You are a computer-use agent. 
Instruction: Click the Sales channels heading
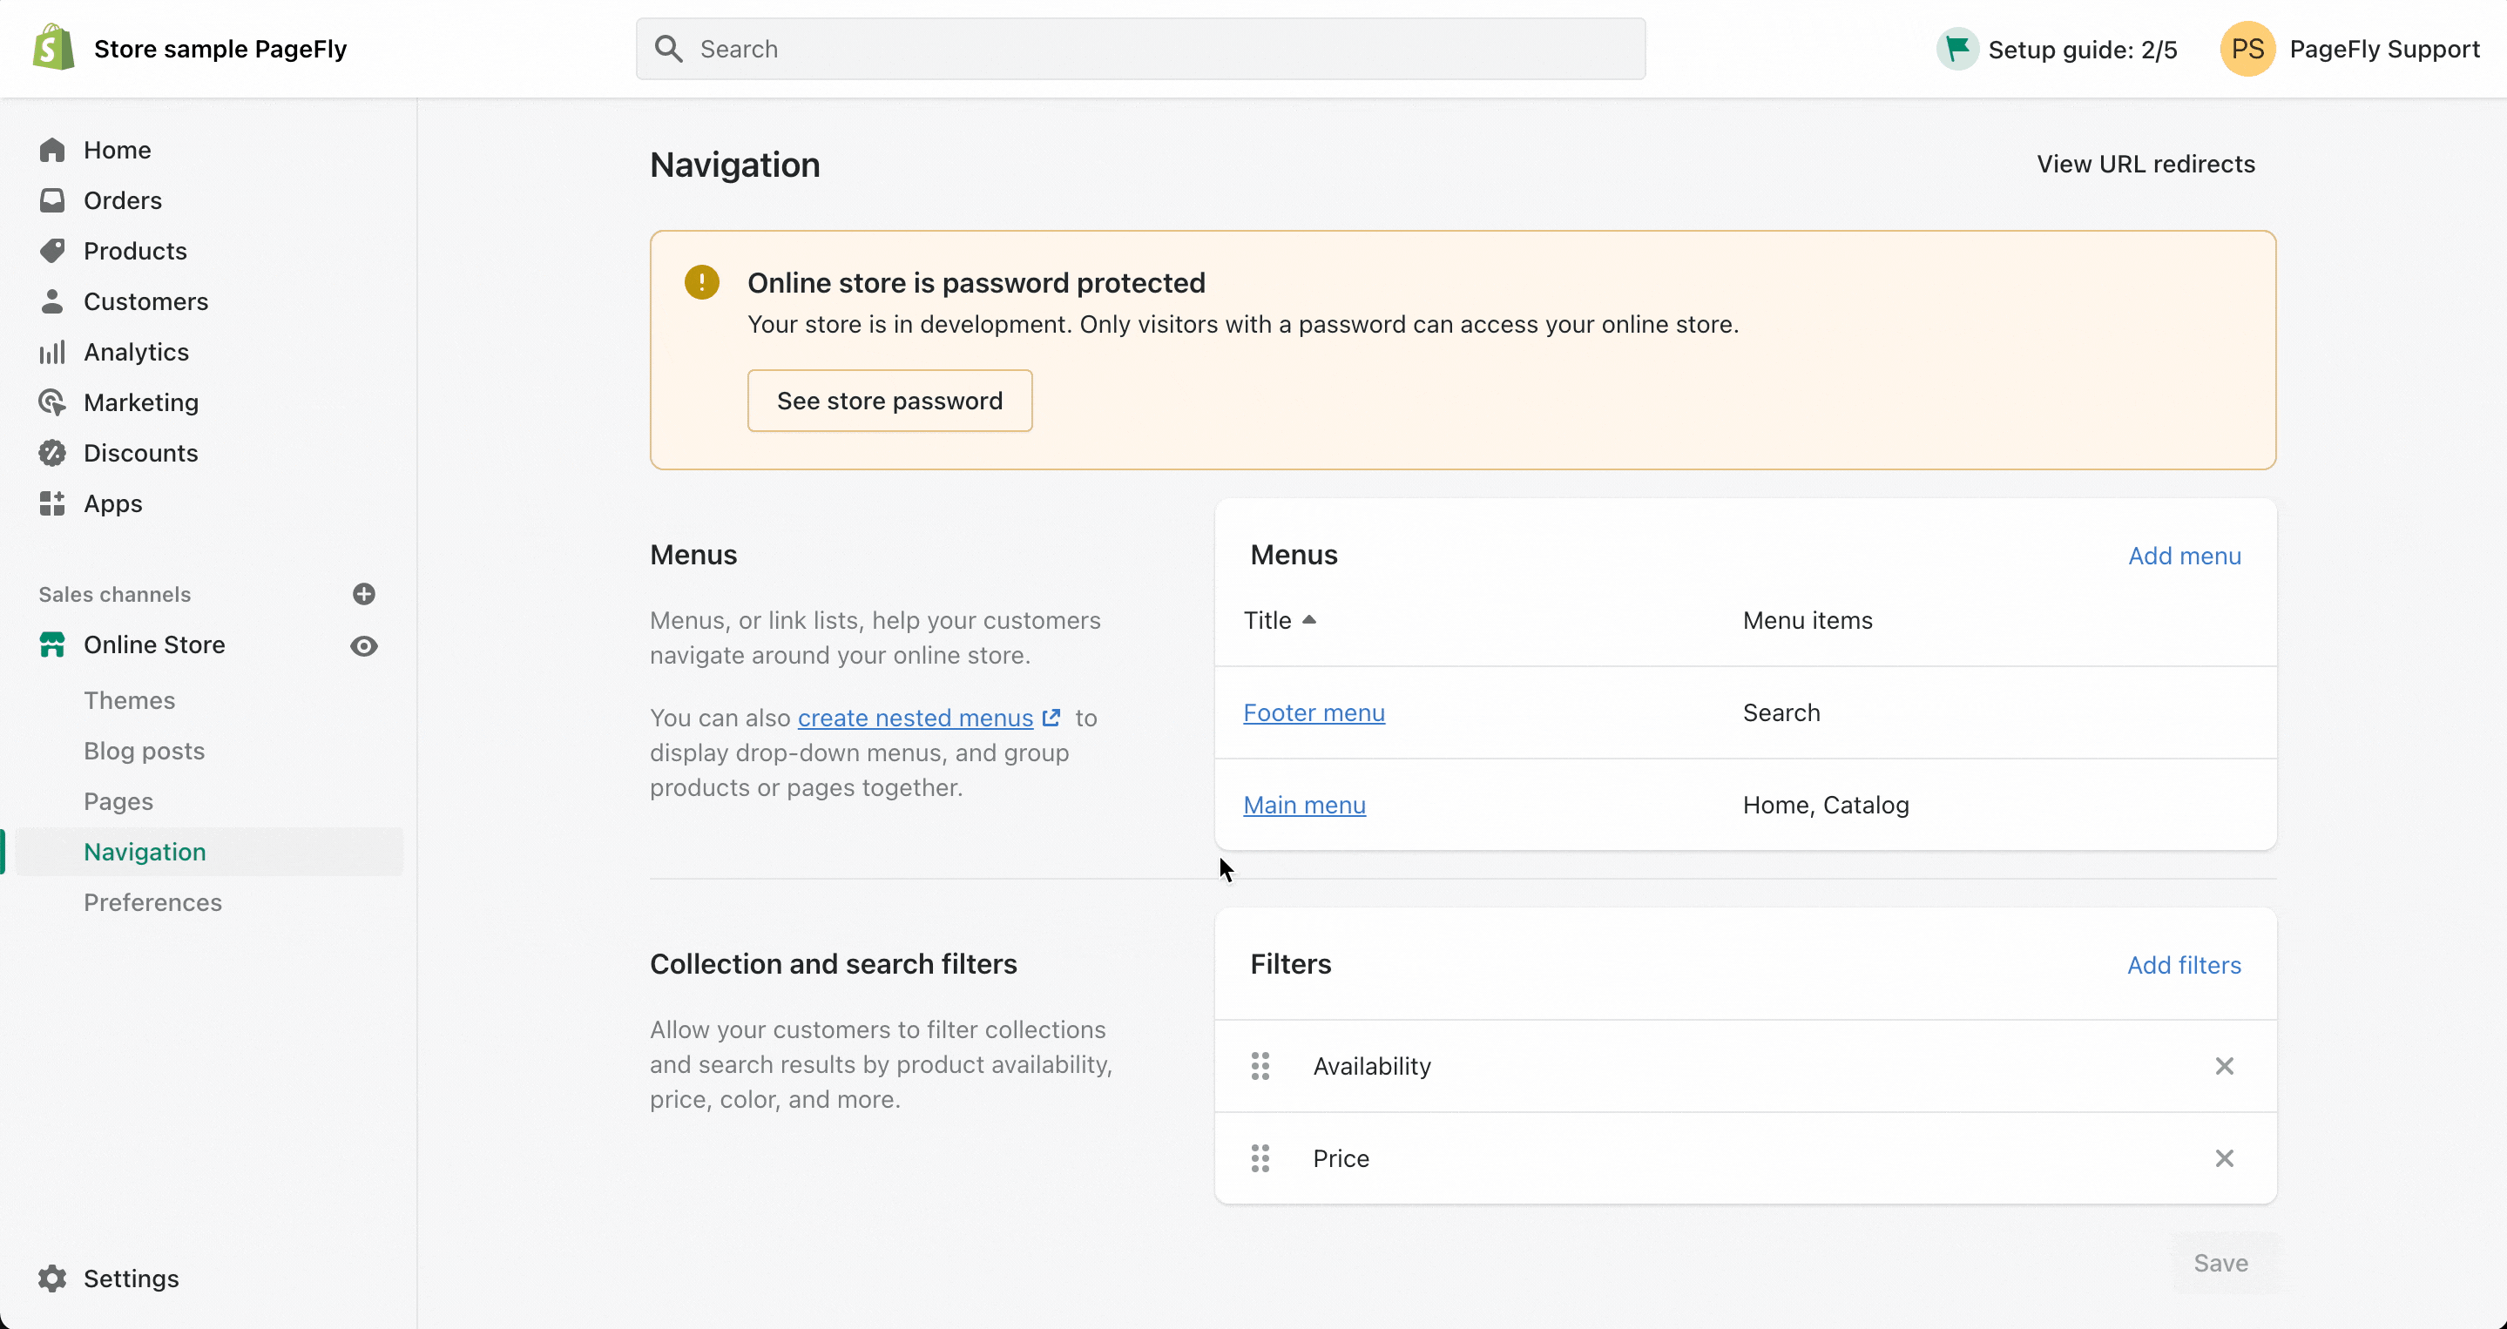(x=115, y=595)
